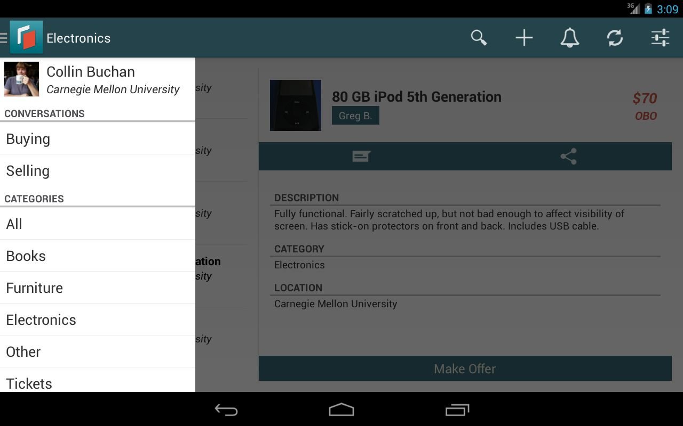Tap the LOCATION heading
This screenshot has height=426, width=683.
[298, 288]
